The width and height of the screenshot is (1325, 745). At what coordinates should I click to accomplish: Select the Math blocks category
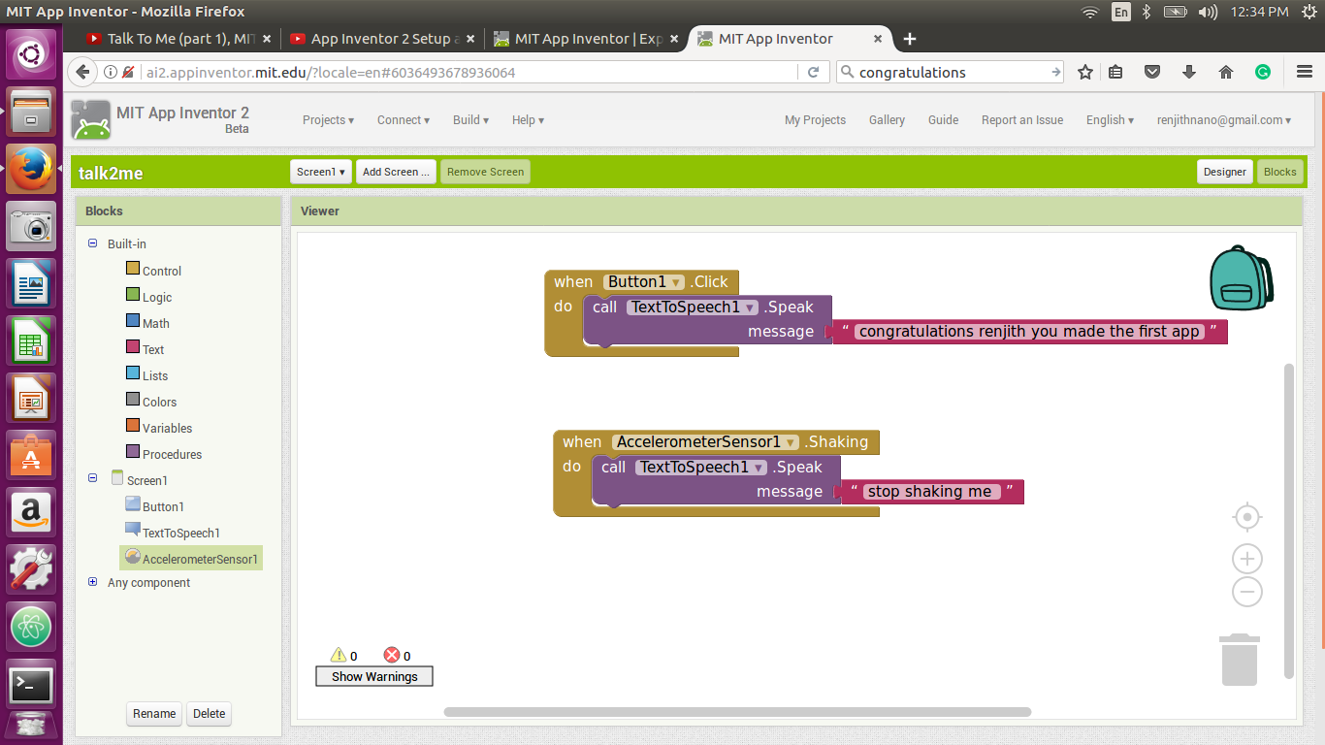point(147,323)
